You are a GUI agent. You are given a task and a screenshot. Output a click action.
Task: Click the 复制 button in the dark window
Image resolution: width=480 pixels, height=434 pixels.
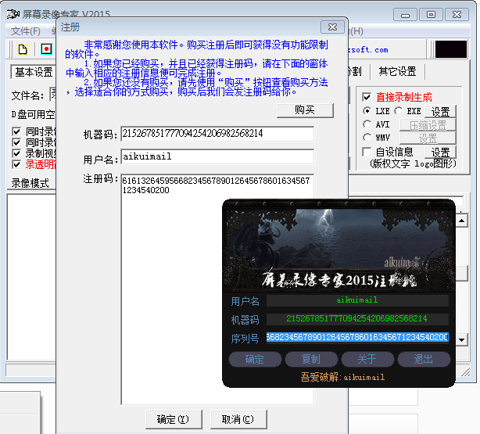click(x=310, y=360)
